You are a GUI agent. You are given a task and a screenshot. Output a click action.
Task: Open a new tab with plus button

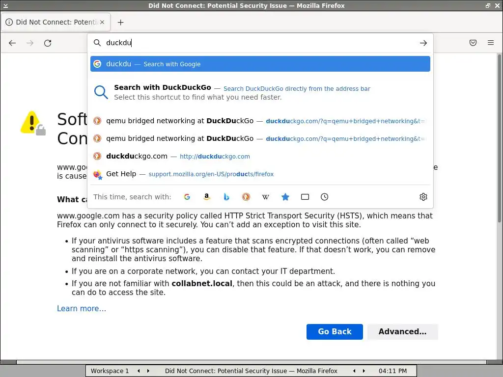121,22
